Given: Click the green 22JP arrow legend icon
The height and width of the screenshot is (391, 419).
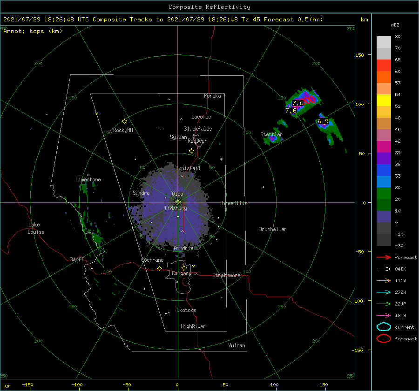Looking at the screenshot, I should [x=384, y=304].
